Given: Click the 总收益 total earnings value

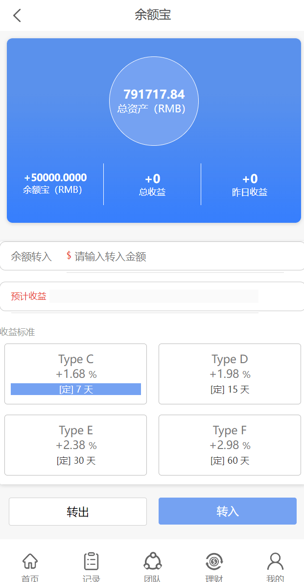Looking at the screenshot, I should [152, 179].
